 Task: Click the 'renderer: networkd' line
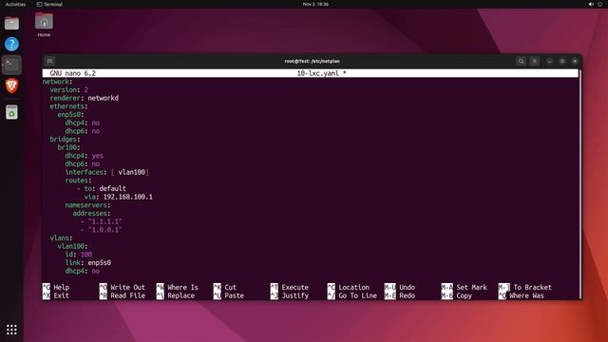(85, 98)
